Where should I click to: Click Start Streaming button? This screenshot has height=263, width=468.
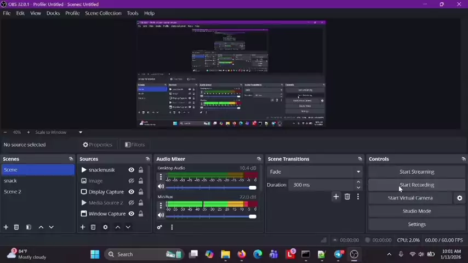point(416,171)
